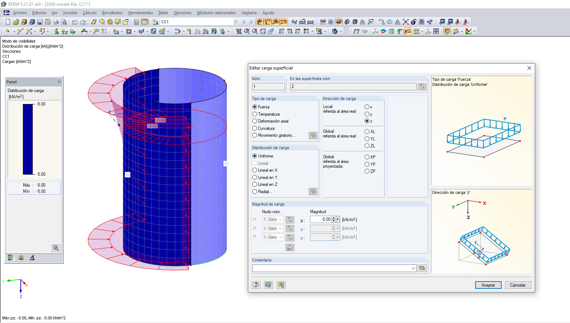Click the Comentario text field
570x323 pixels.
332,268
